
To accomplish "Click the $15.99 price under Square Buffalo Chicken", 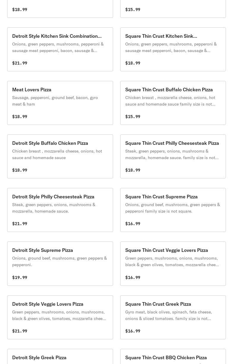I will (133, 117).
